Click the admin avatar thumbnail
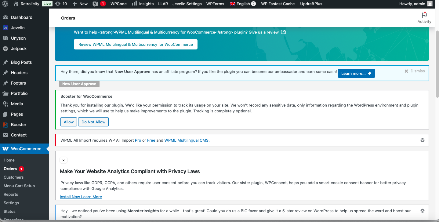This screenshot has height=222, width=439. click(430, 4)
